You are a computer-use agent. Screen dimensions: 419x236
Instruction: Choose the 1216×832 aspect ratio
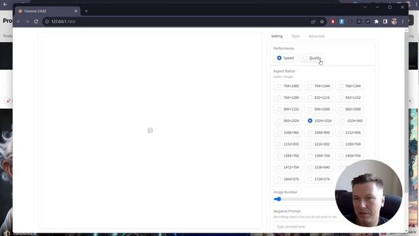click(319, 144)
